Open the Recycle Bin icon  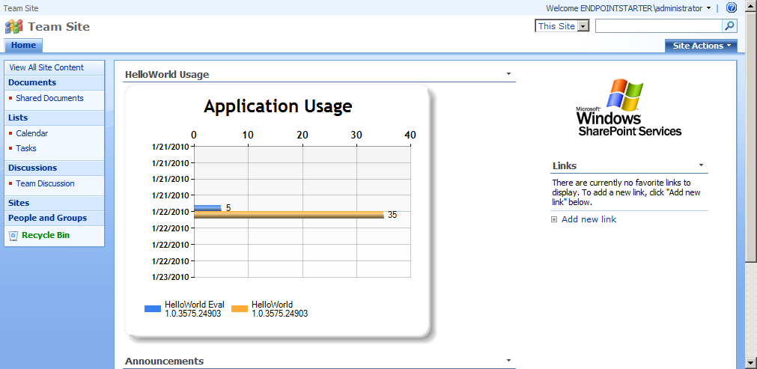[13, 236]
